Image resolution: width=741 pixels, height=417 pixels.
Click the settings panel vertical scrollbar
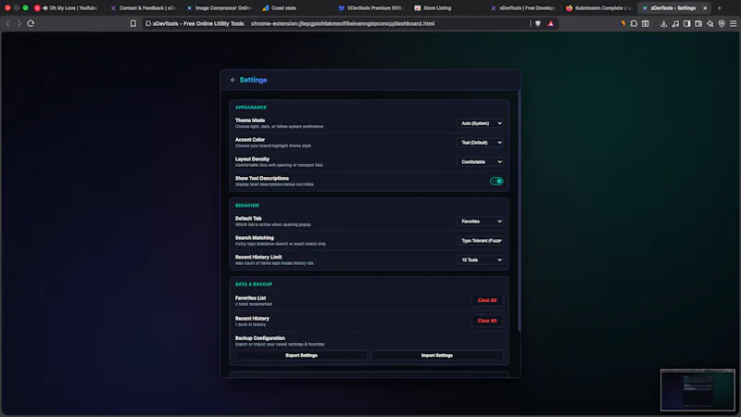pyautogui.click(x=520, y=211)
